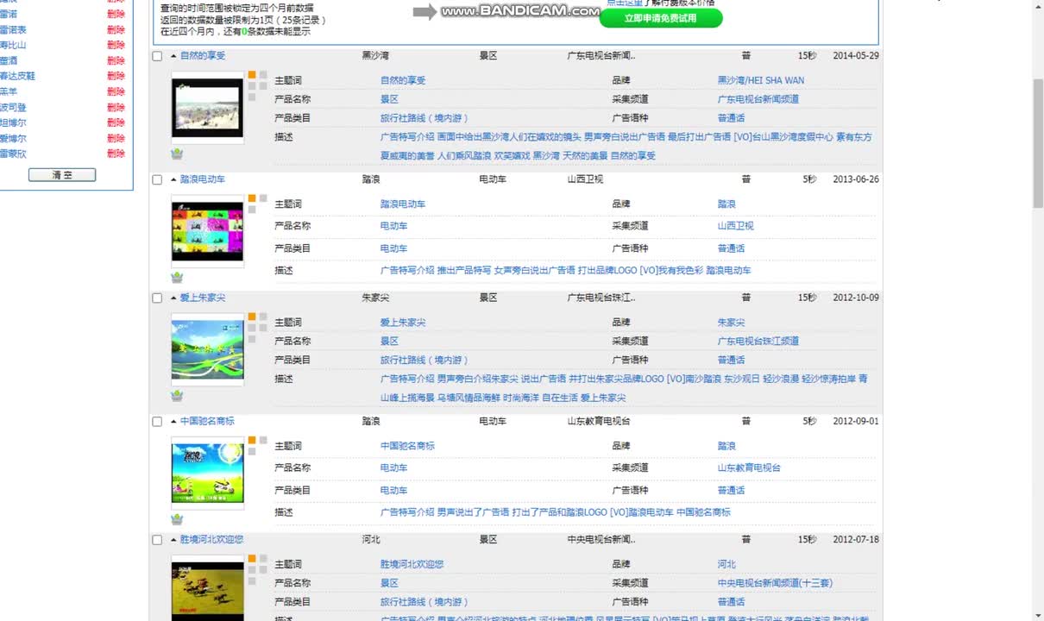
Task: Select the orange frame square beside 爱上朱家尖 thumbnail
Action: (252, 317)
